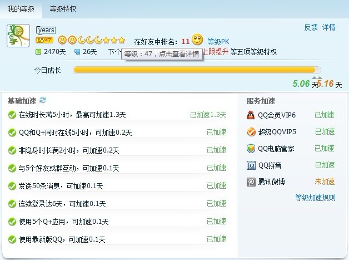Click the smiley face ranking icon
Image resolution: width=349 pixels, height=260 pixels.
click(197, 40)
